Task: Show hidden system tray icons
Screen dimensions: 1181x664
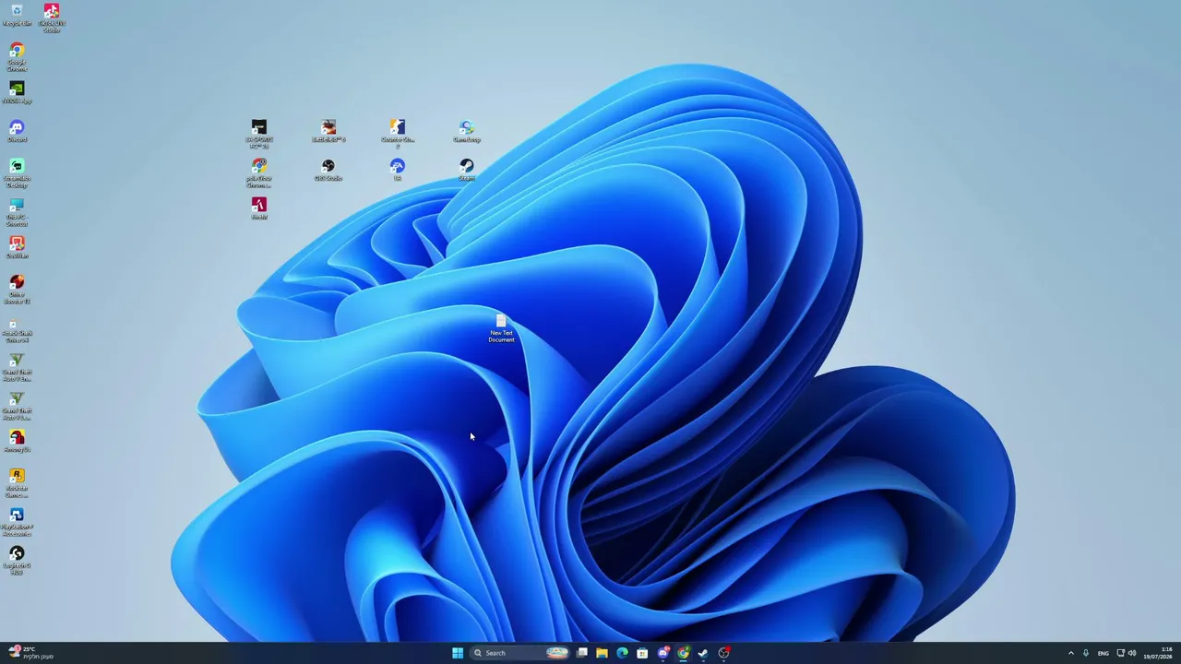Action: (1070, 653)
